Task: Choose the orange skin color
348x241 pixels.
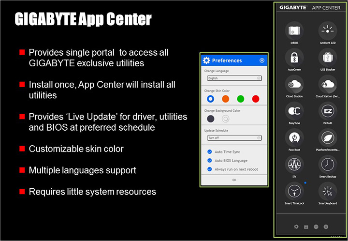Action: [226, 99]
